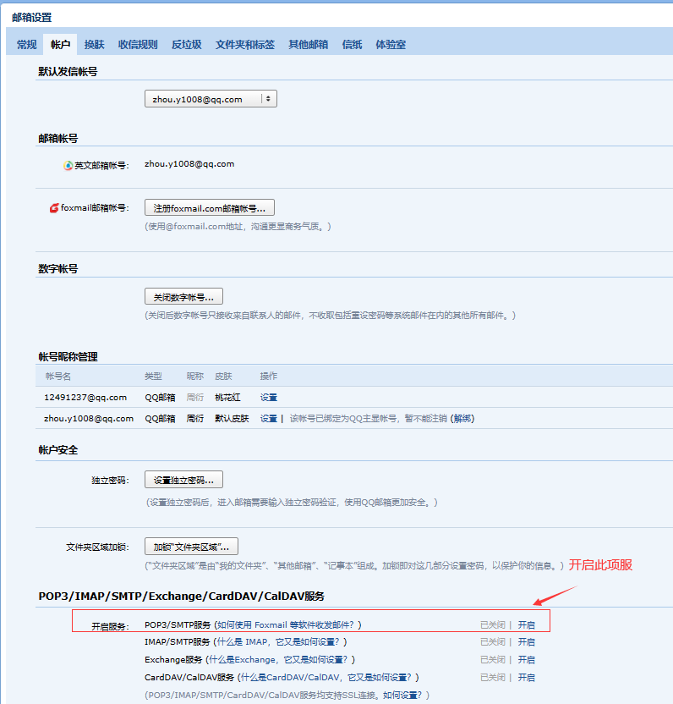Click the 解绑 link
The image size is (673, 704).
[462, 419]
